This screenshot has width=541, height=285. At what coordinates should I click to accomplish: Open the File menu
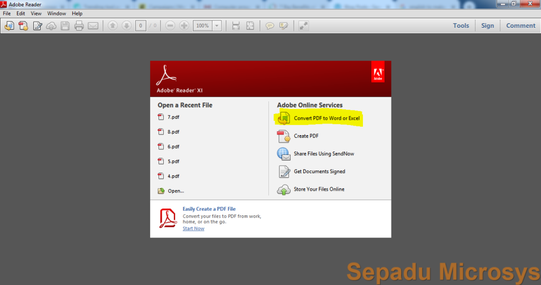pos(6,13)
